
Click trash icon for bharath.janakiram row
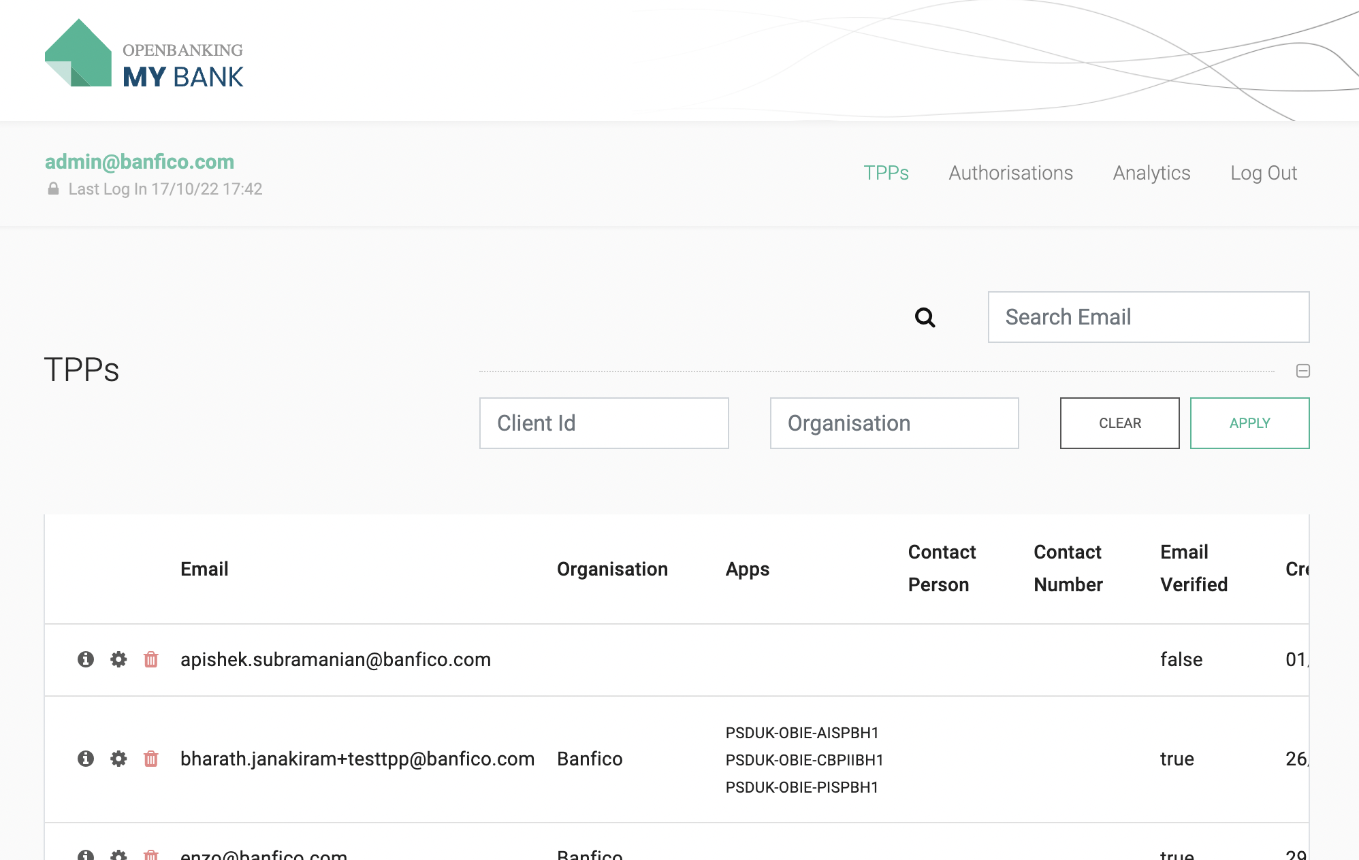(151, 759)
